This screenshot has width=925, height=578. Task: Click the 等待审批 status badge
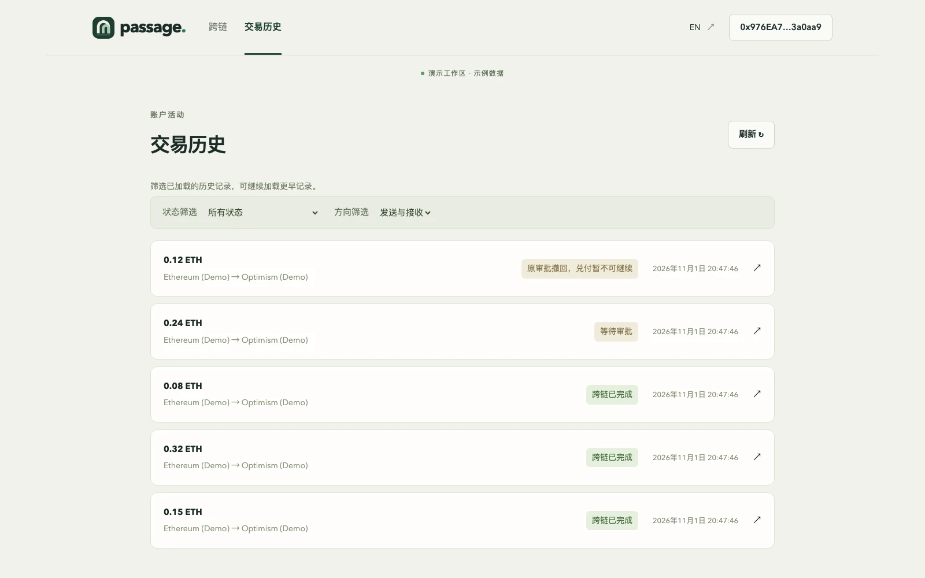click(616, 332)
